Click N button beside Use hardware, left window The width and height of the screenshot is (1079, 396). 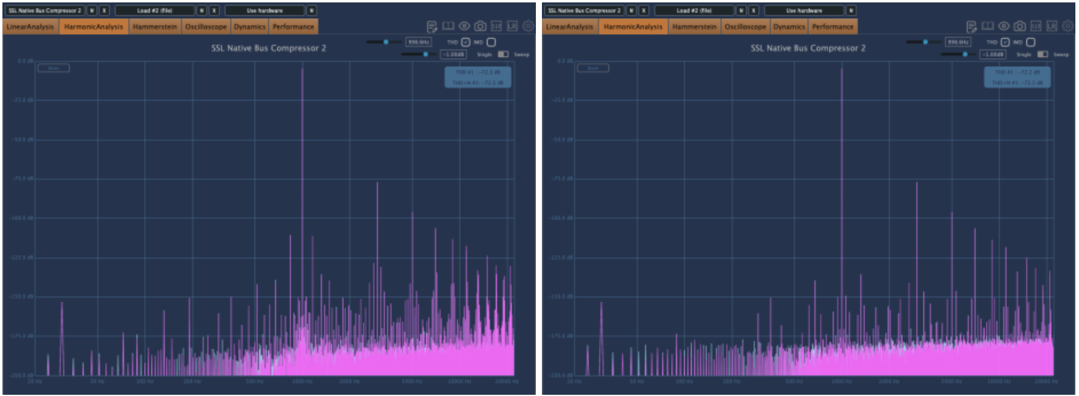pos(311,10)
